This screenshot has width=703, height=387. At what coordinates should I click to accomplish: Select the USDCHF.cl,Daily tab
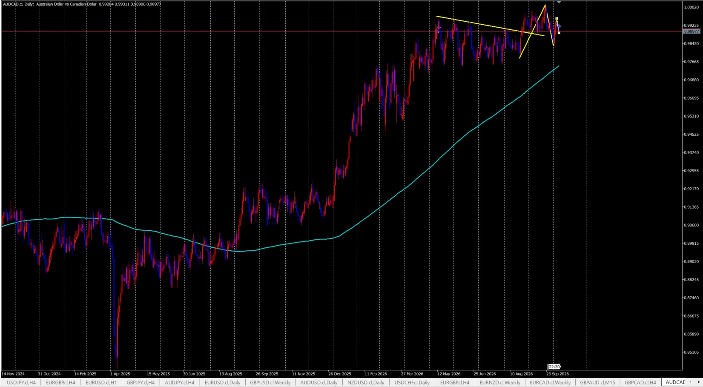tap(412, 382)
